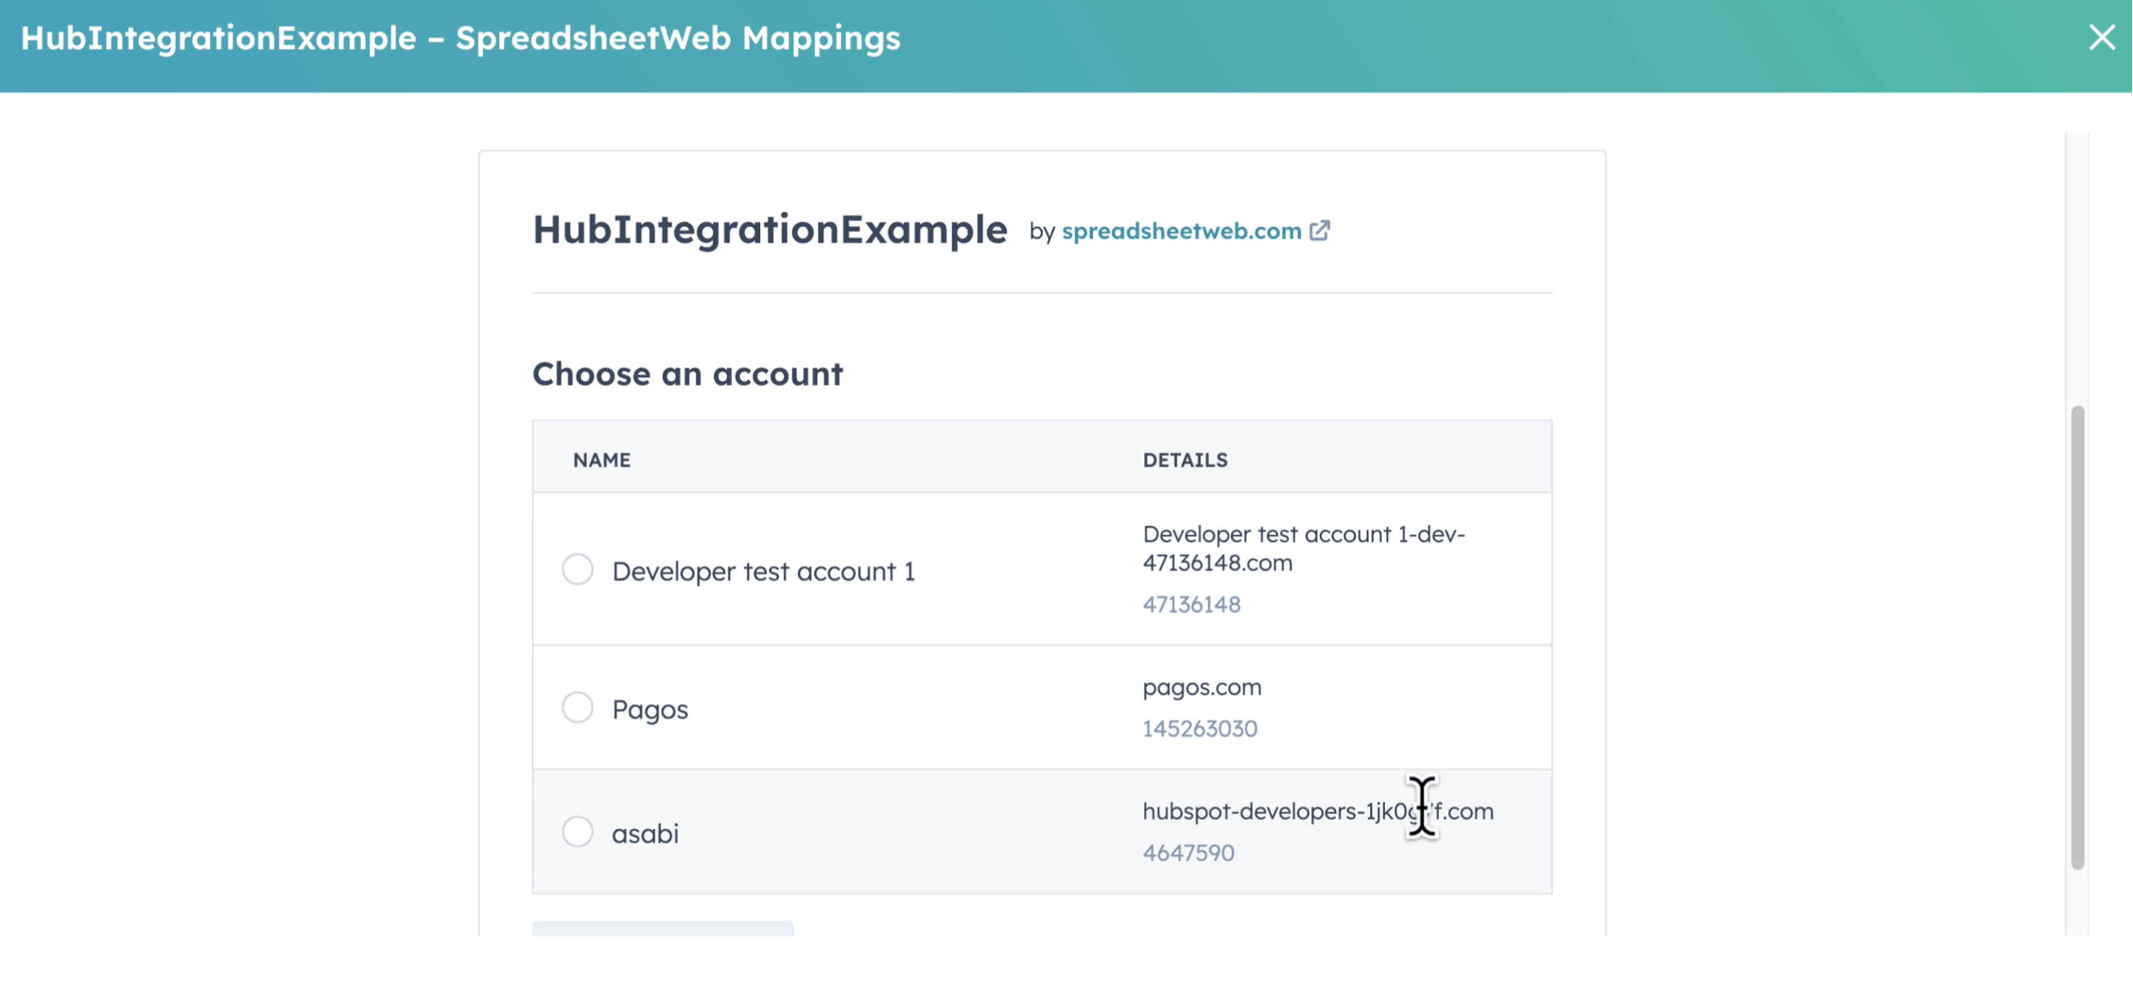
Task: Click the HubIntegrationExample app title heading
Action: pyautogui.click(x=770, y=230)
